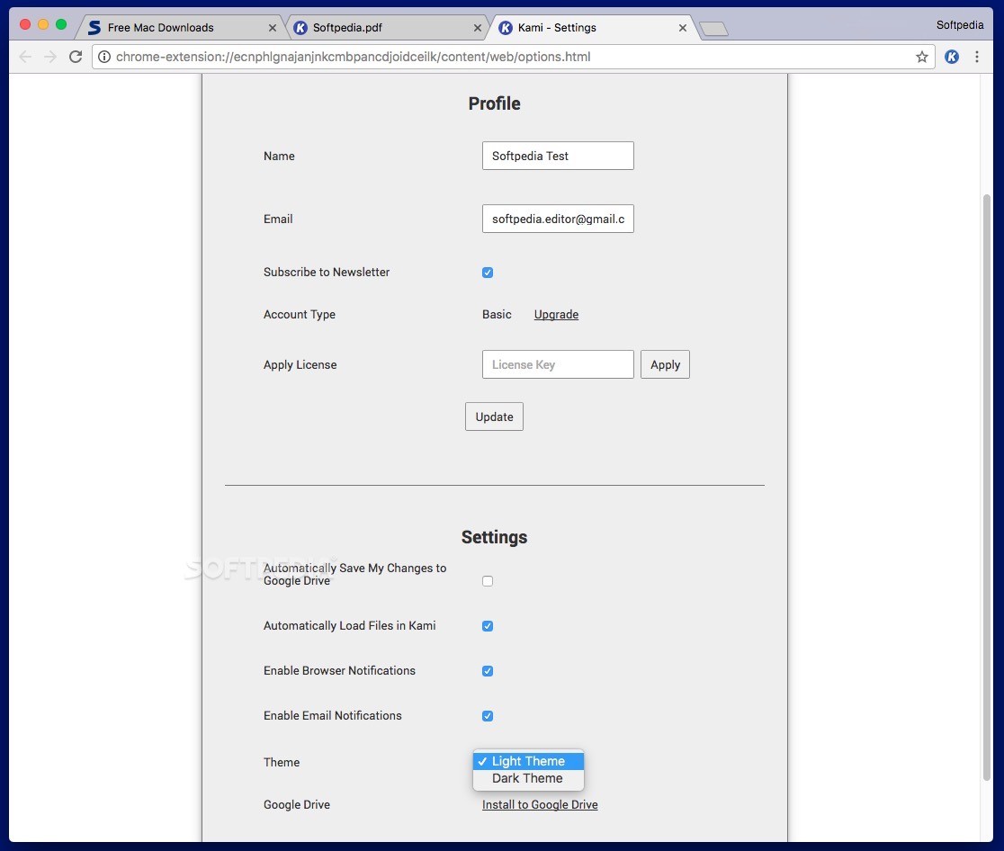
Task: Click inside the License Key field
Action: tap(558, 364)
